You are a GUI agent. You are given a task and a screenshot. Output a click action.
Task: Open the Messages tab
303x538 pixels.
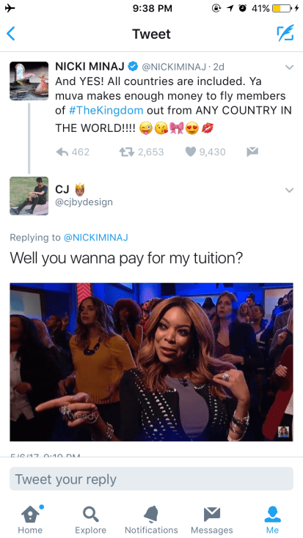[x=212, y=520]
